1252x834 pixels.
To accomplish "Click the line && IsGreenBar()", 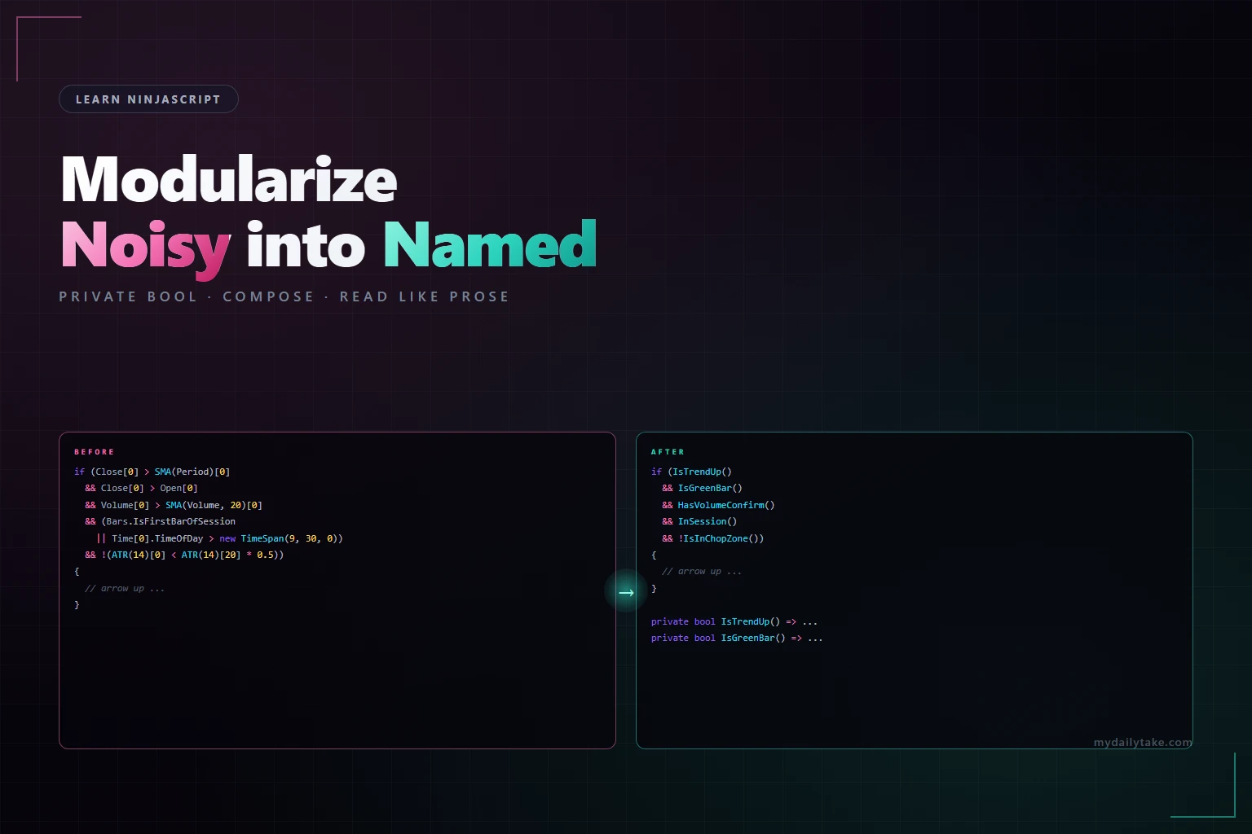I will pos(702,488).
